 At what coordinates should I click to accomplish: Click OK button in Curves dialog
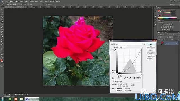(151, 44)
